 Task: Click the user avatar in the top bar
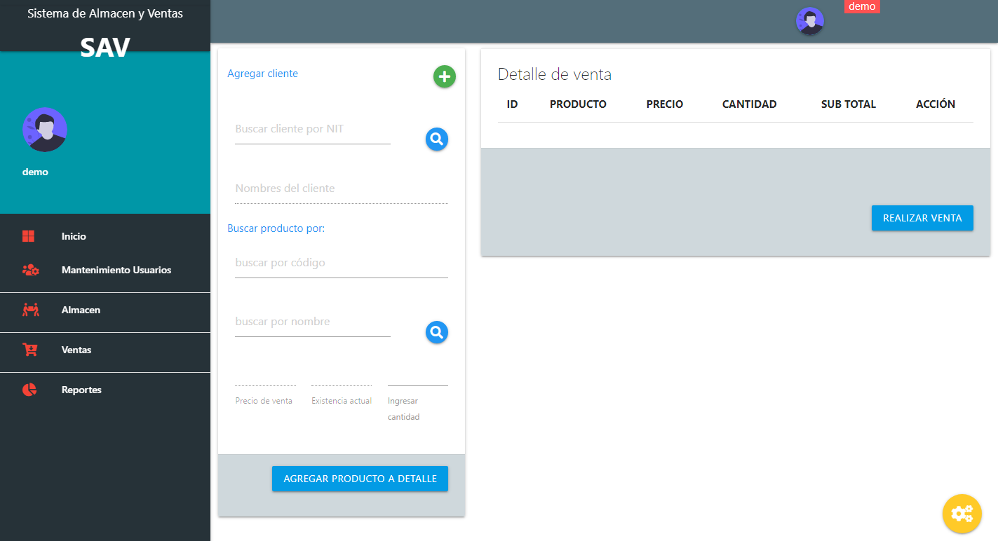809,21
